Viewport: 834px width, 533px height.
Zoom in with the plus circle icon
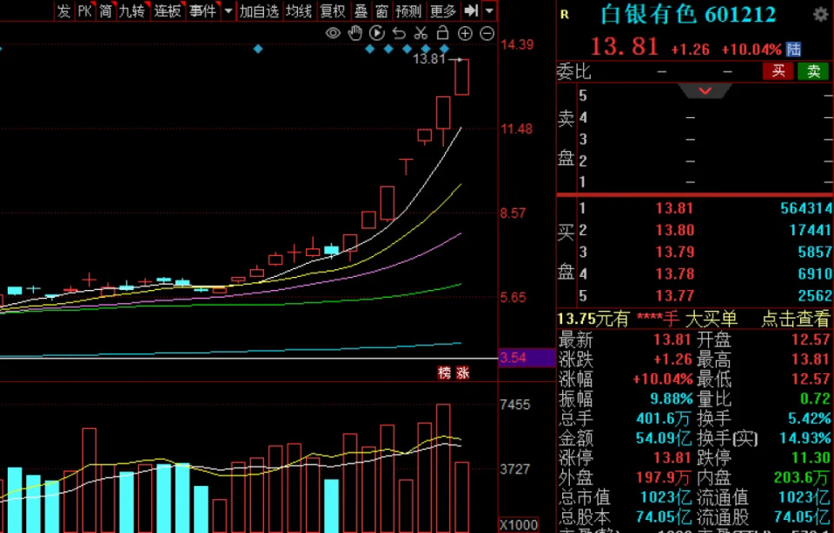[x=465, y=34]
